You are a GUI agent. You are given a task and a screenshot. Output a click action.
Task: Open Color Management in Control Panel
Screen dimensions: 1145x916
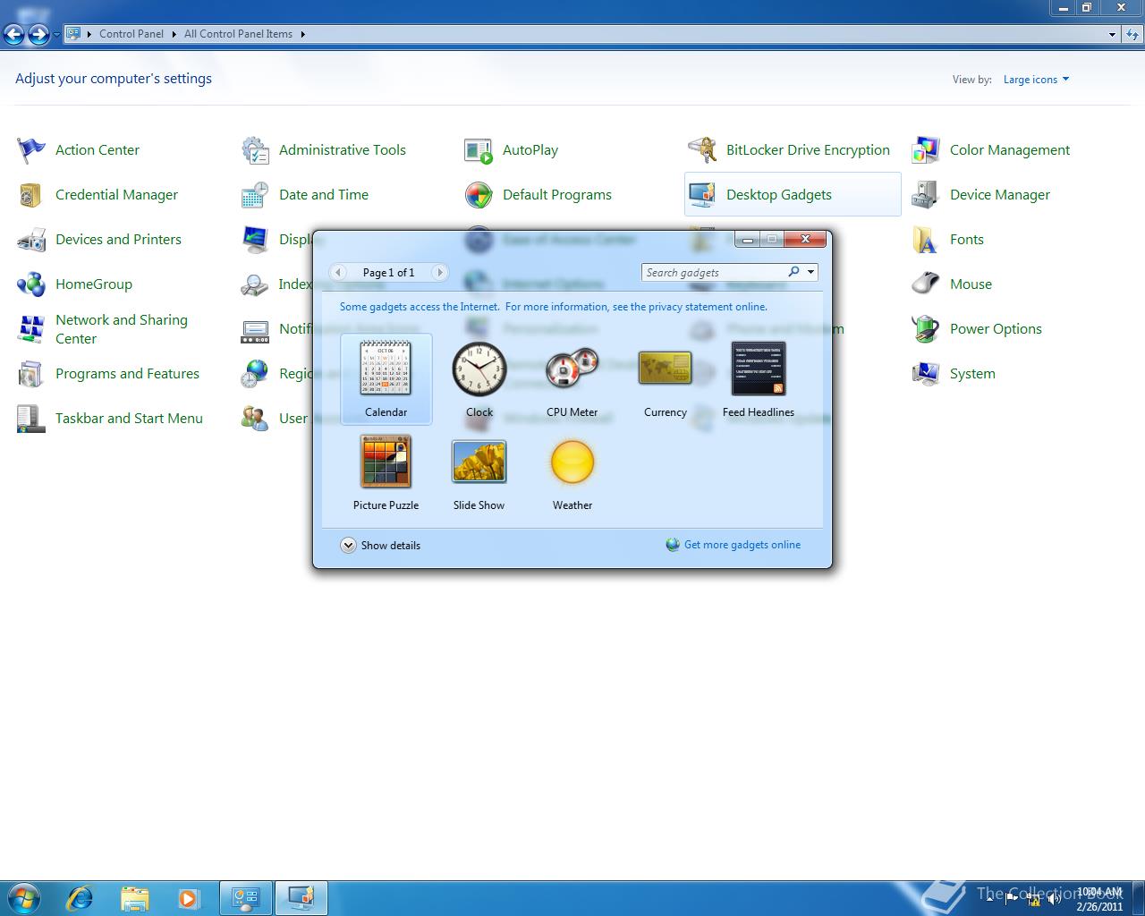click(1009, 150)
